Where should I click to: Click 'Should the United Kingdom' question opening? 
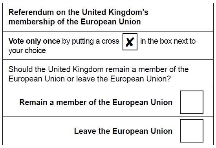(x=56, y=69)
